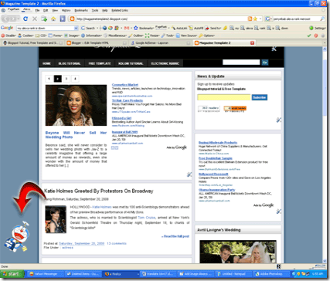Go to the Home page icon
The image size is (330, 281).
click(x=53, y=19)
